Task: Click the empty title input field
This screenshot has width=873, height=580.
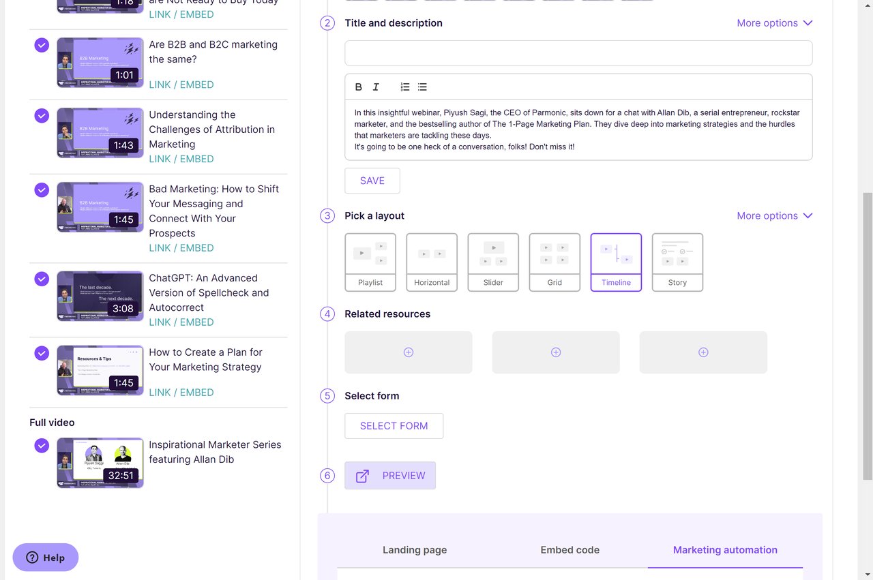Action: [578, 53]
